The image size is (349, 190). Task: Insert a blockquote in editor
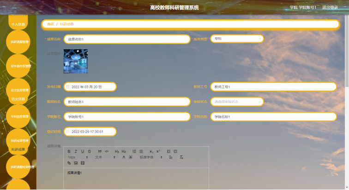click(100, 151)
